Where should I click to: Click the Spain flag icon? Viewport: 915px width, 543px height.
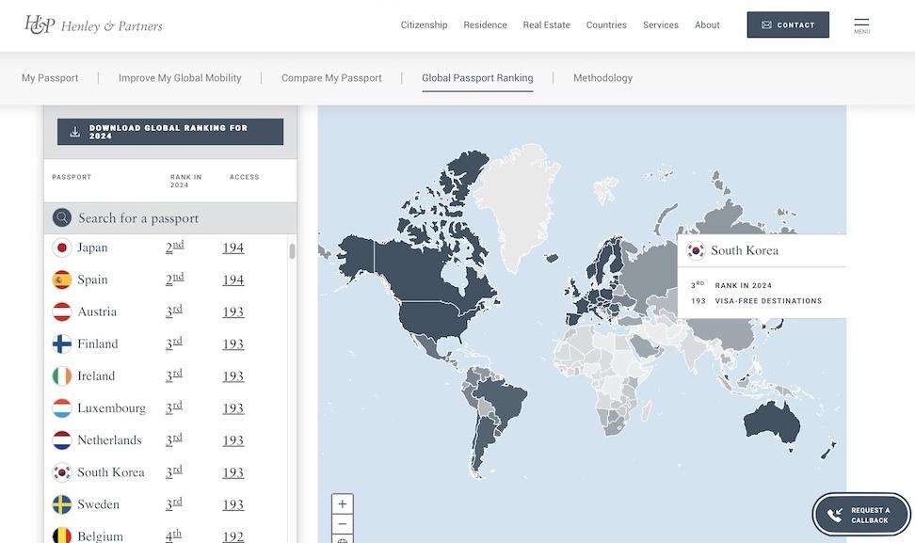pyautogui.click(x=62, y=279)
